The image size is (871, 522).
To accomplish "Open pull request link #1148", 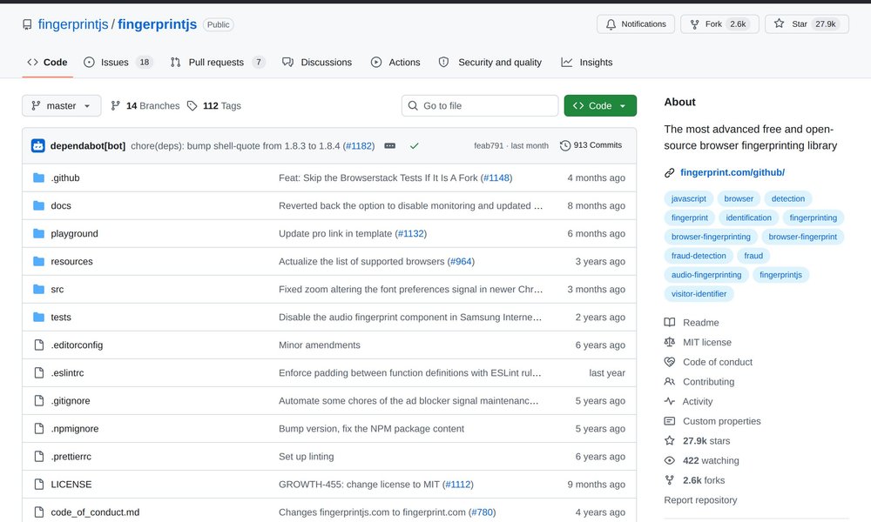I will click(496, 177).
